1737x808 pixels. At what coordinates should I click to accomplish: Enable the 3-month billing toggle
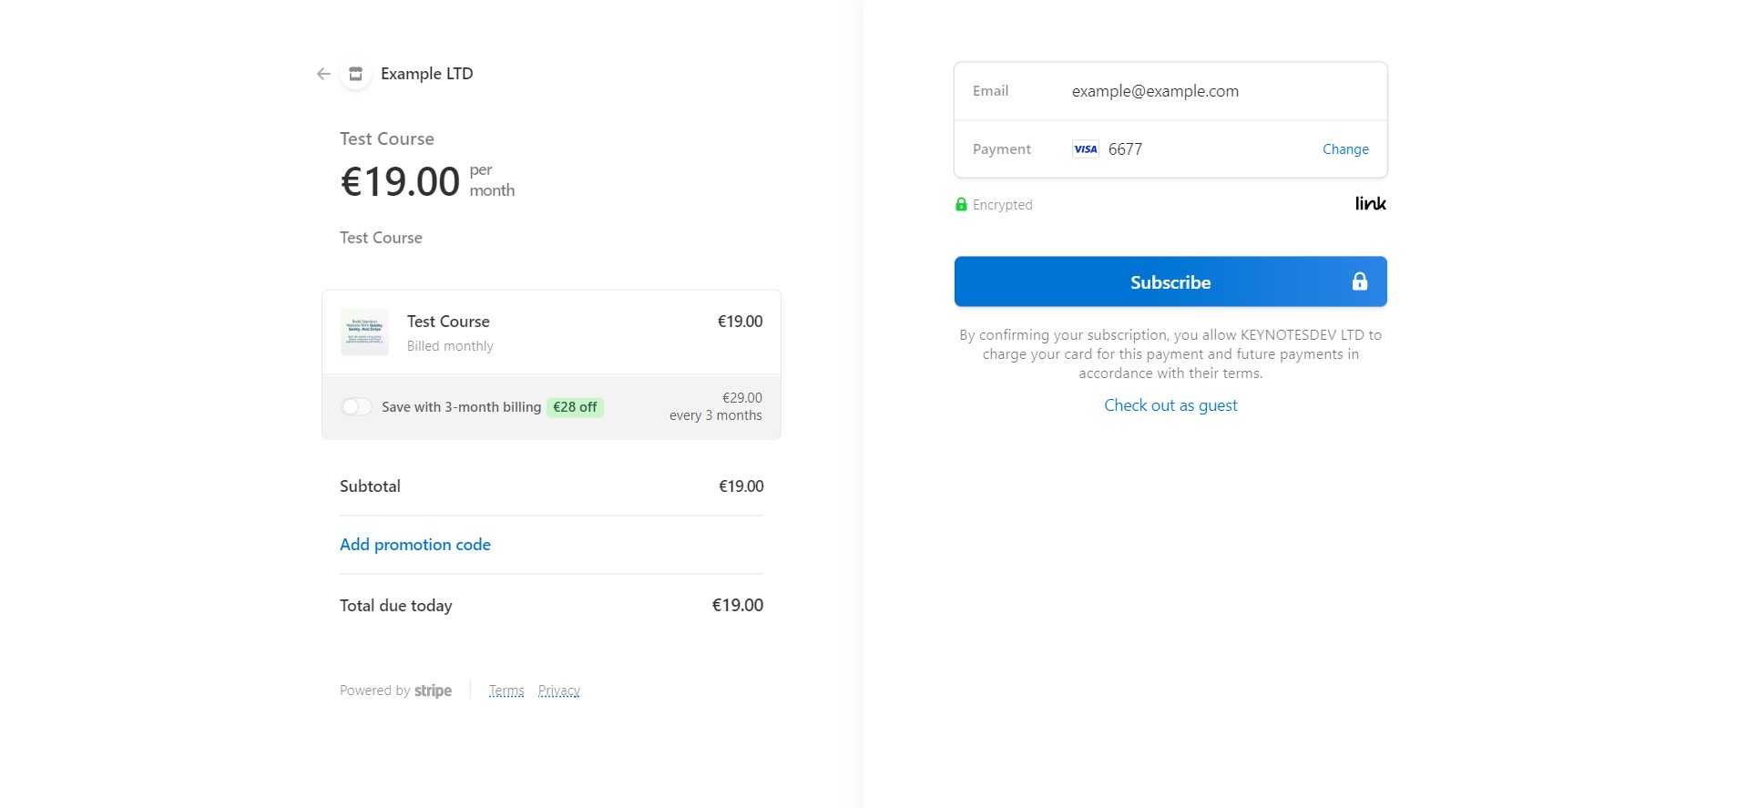coord(356,407)
